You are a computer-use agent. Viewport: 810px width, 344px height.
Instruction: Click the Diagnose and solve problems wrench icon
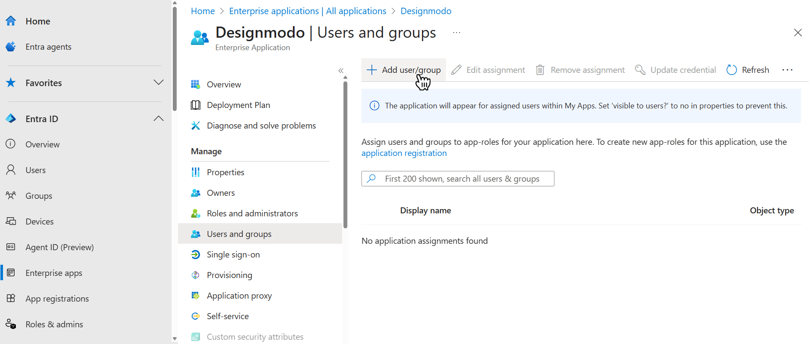pos(196,126)
